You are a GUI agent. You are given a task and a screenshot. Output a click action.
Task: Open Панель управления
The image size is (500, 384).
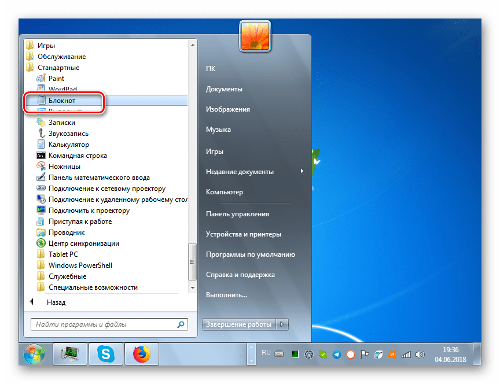point(237,214)
